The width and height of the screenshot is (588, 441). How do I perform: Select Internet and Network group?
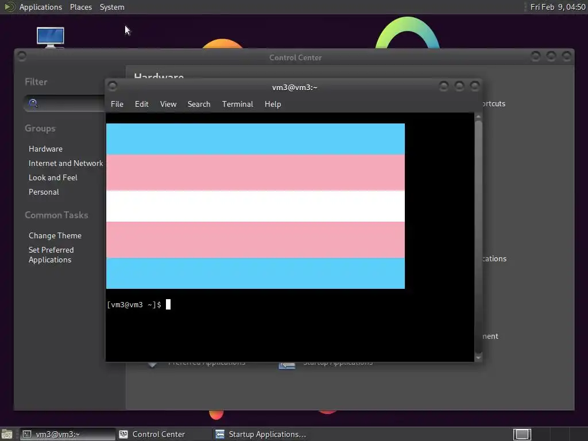click(x=65, y=163)
